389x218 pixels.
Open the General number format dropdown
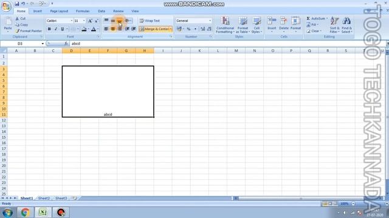click(x=210, y=21)
